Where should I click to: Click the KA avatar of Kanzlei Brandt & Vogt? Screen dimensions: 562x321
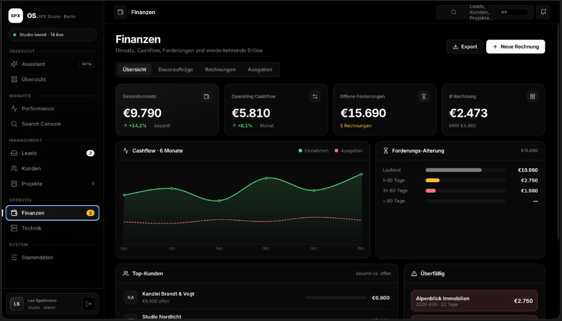point(131,297)
